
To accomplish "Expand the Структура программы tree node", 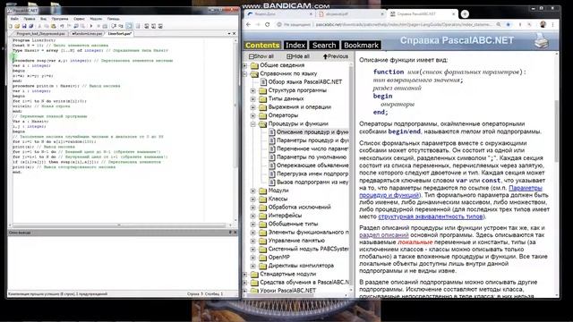I will click(x=252, y=90).
